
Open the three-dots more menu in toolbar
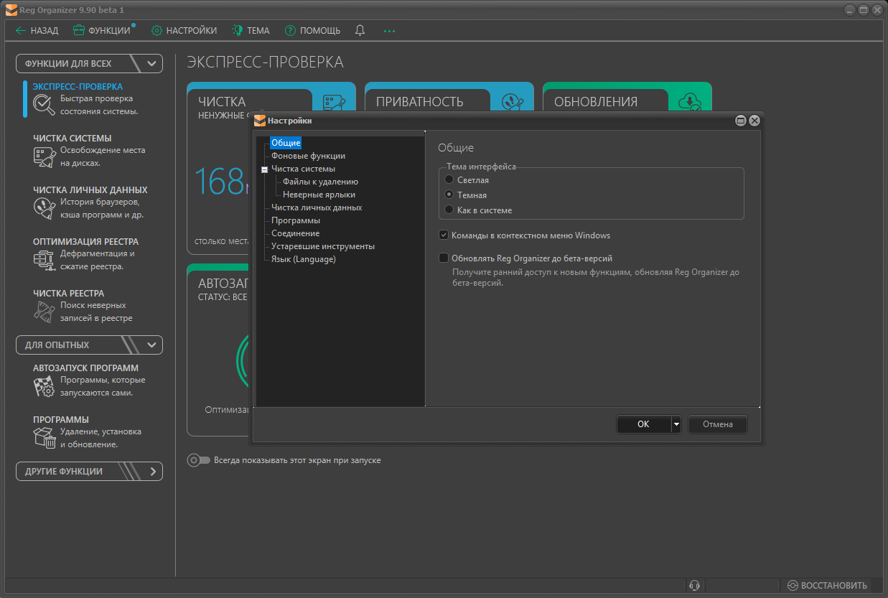point(389,31)
